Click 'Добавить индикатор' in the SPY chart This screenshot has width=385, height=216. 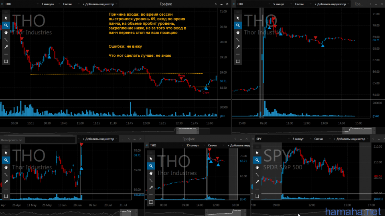[x=350, y=139]
